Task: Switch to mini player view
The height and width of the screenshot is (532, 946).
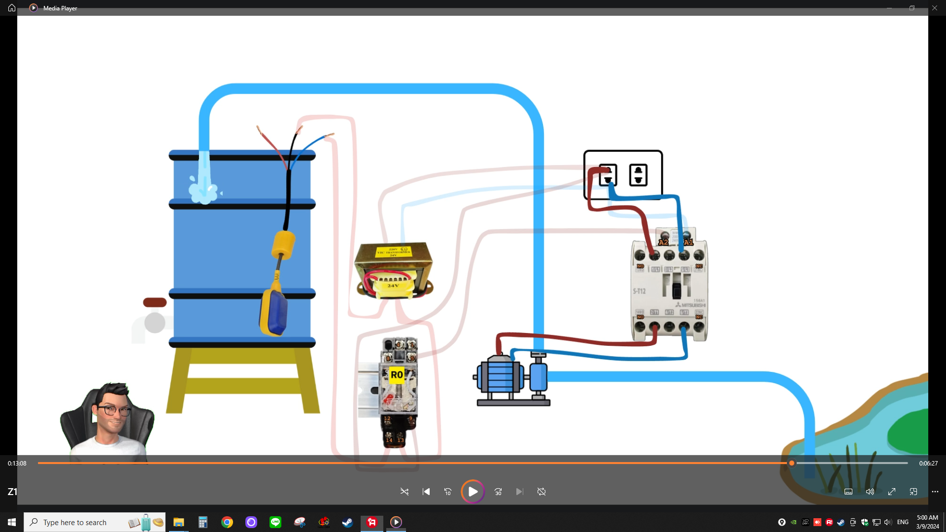Action: tap(913, 492)
